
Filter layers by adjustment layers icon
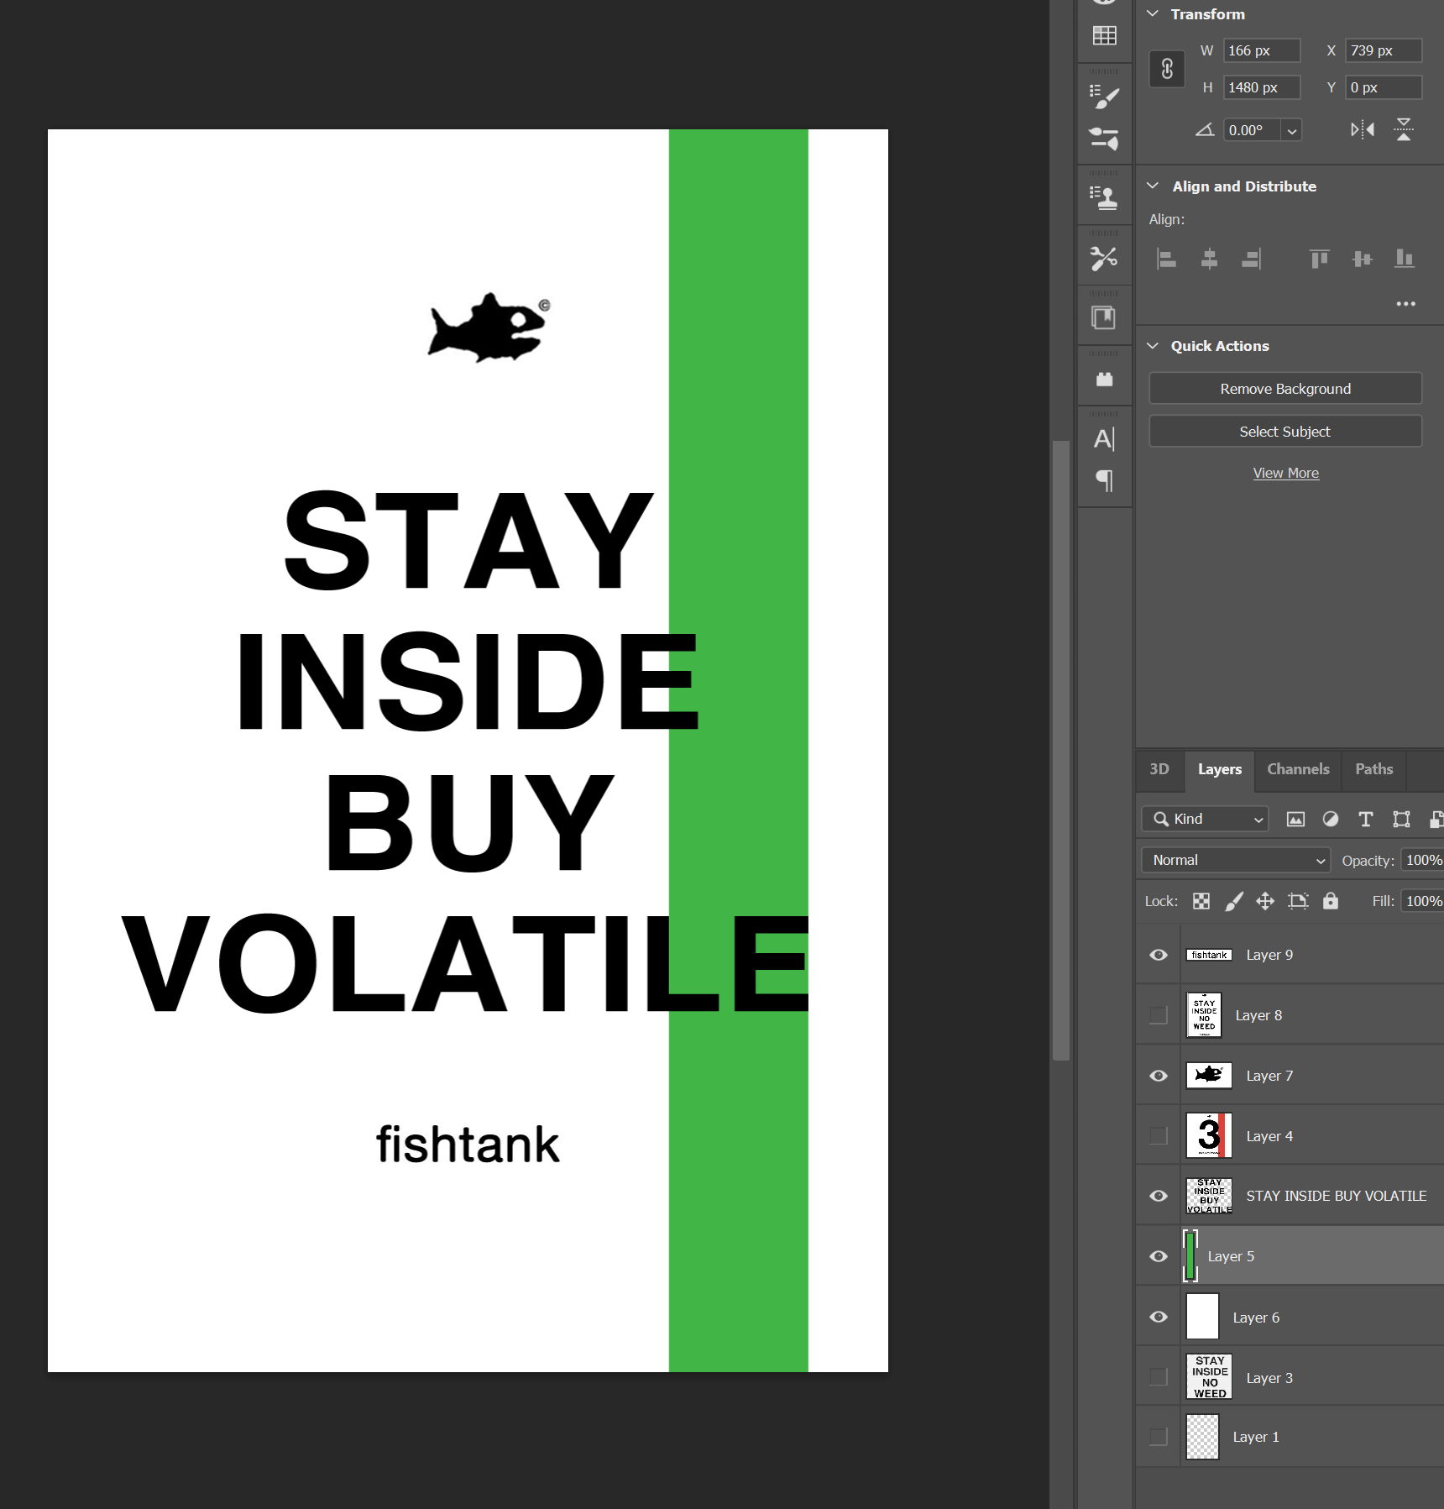[x=1331, y=819]
